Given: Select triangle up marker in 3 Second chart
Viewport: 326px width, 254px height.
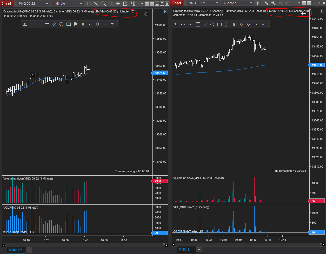Looking at the screenshot, I should coord(256,24).
